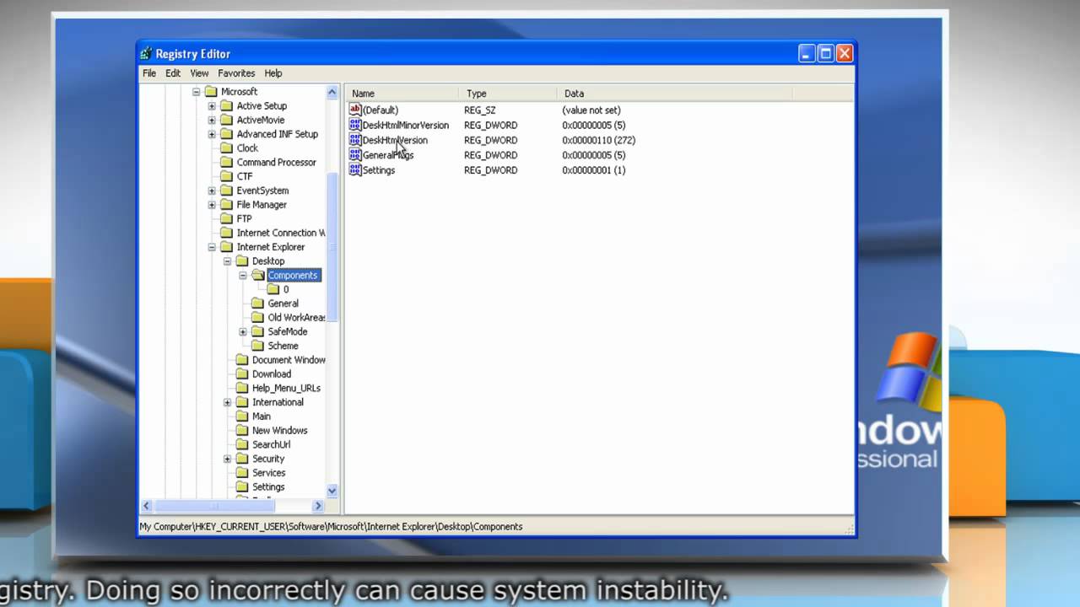This screenshot has width=1080, height=607.
Task: Click the General folder icon
Action: click(257, 303)
